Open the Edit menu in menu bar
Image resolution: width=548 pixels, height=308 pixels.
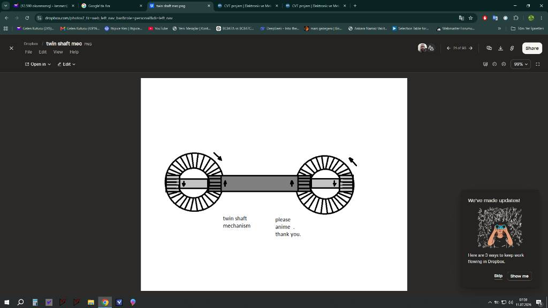43,52
